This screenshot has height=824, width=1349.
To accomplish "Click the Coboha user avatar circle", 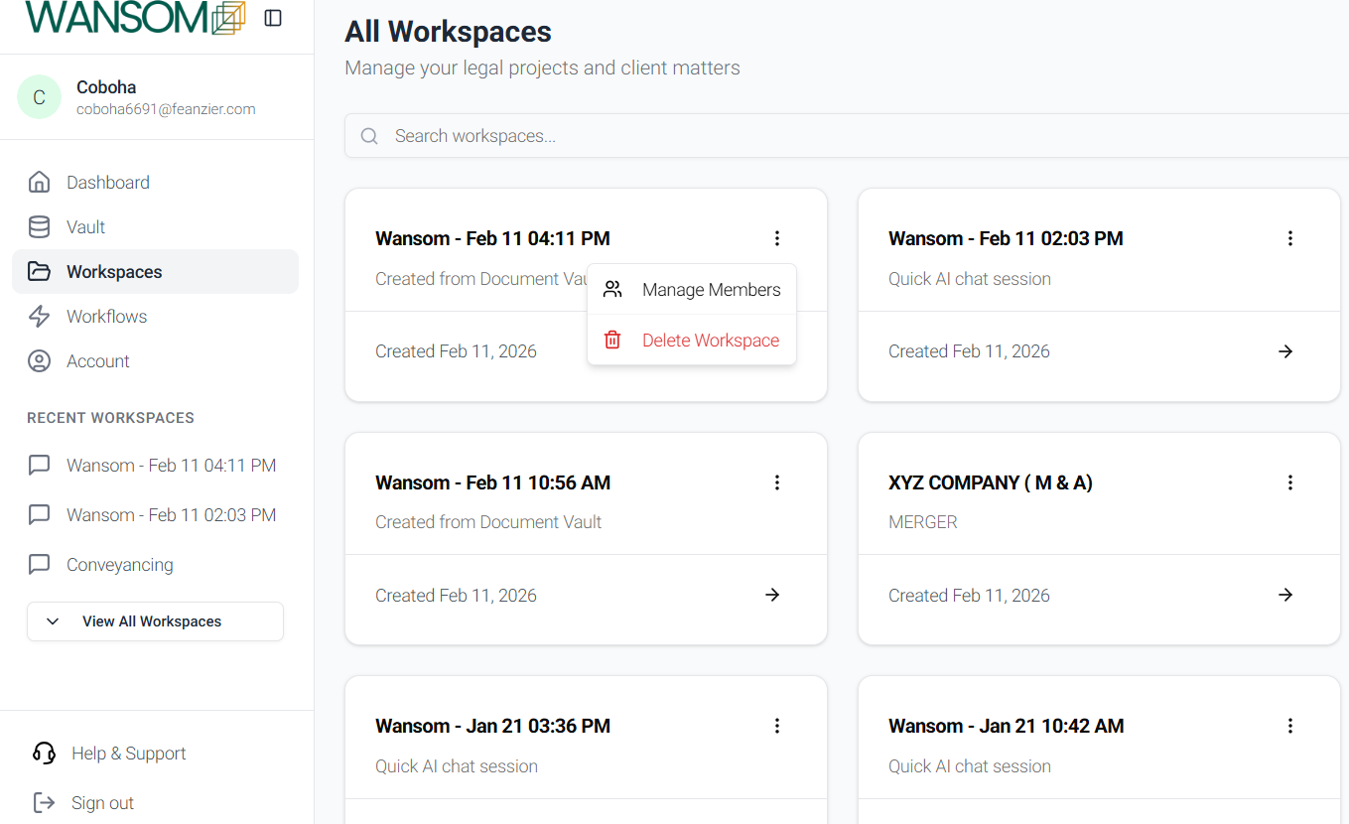I will tap(39, 97).
